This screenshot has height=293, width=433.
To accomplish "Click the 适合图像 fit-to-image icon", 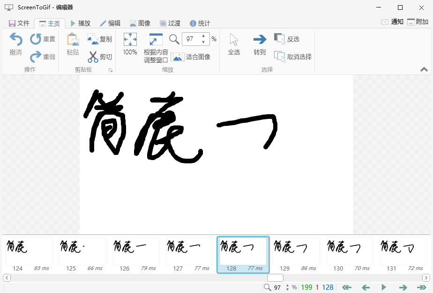I will point(178,57).
